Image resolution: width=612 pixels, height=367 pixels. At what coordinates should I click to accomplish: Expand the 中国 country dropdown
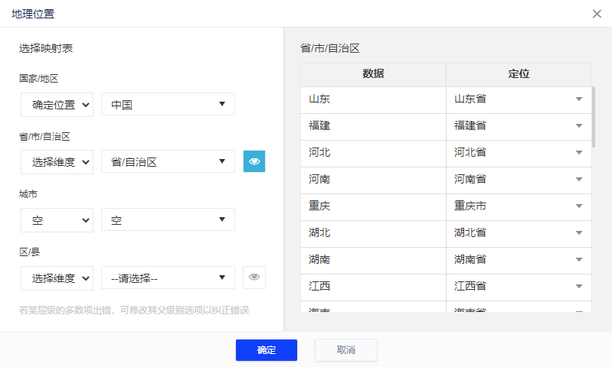coord(168,105)
